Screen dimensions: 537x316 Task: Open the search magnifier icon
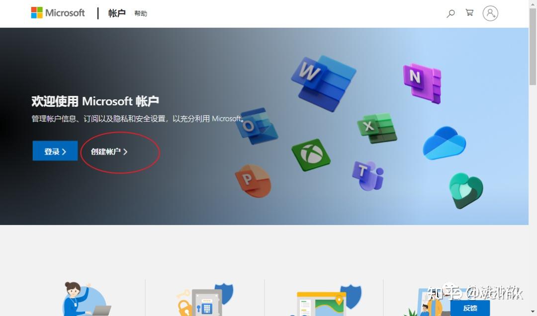click(x=450, y=13)
